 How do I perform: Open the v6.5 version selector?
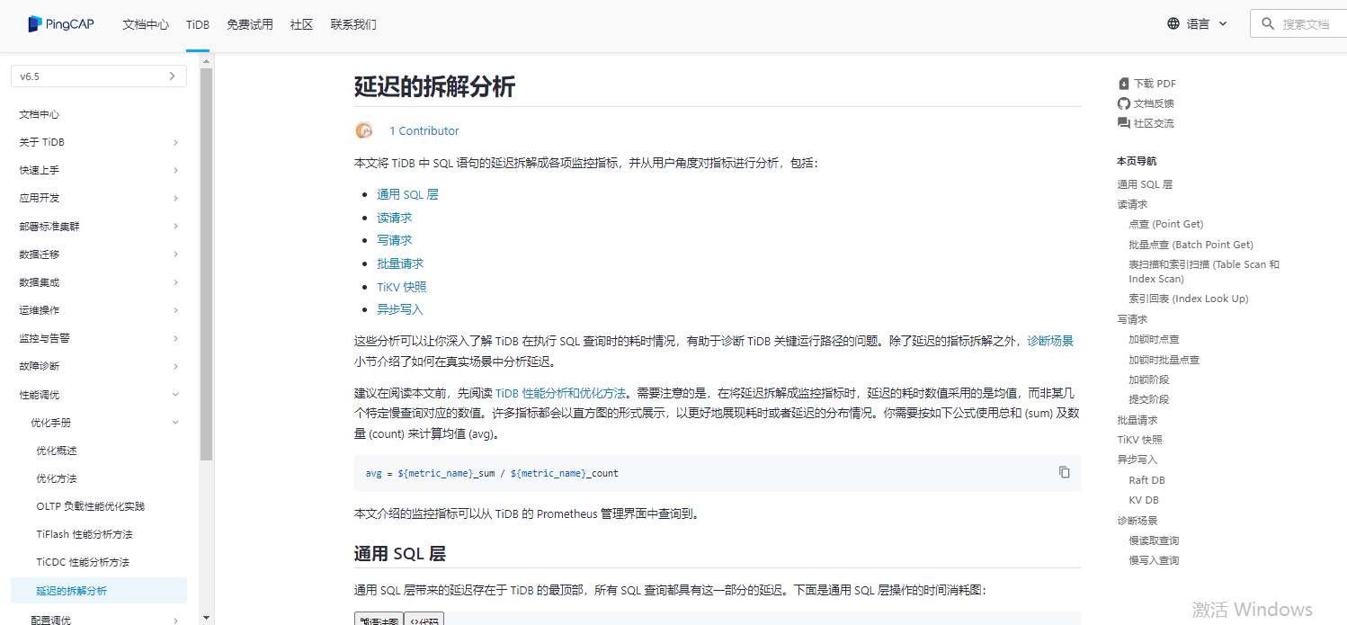(99, 76)
